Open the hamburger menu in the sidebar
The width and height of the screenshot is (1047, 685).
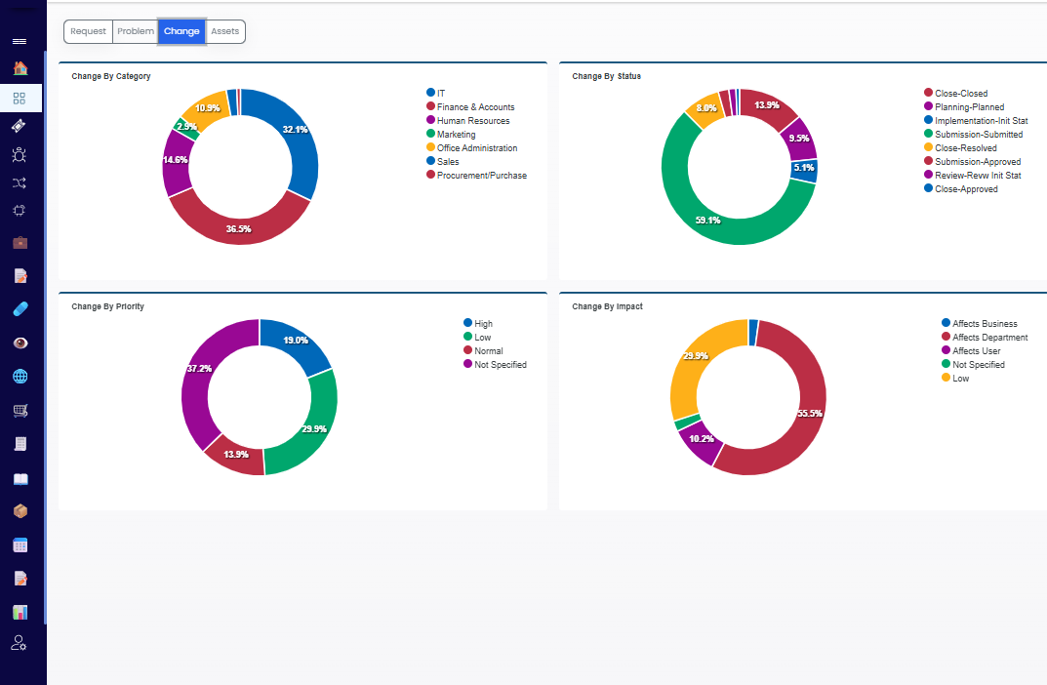[20, 41]
